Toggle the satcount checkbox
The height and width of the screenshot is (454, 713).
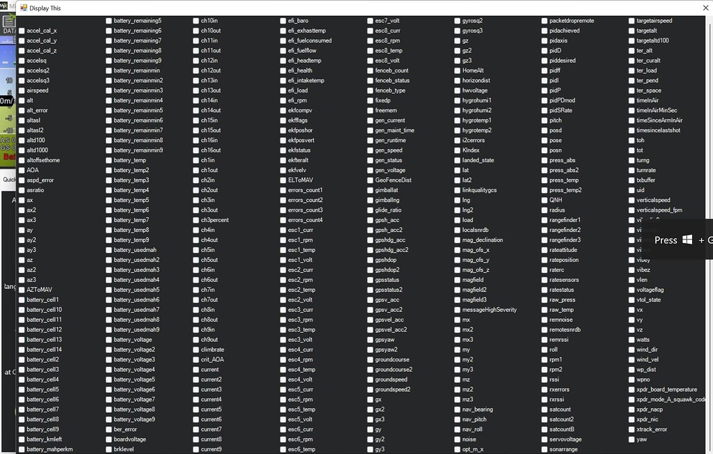544,410
